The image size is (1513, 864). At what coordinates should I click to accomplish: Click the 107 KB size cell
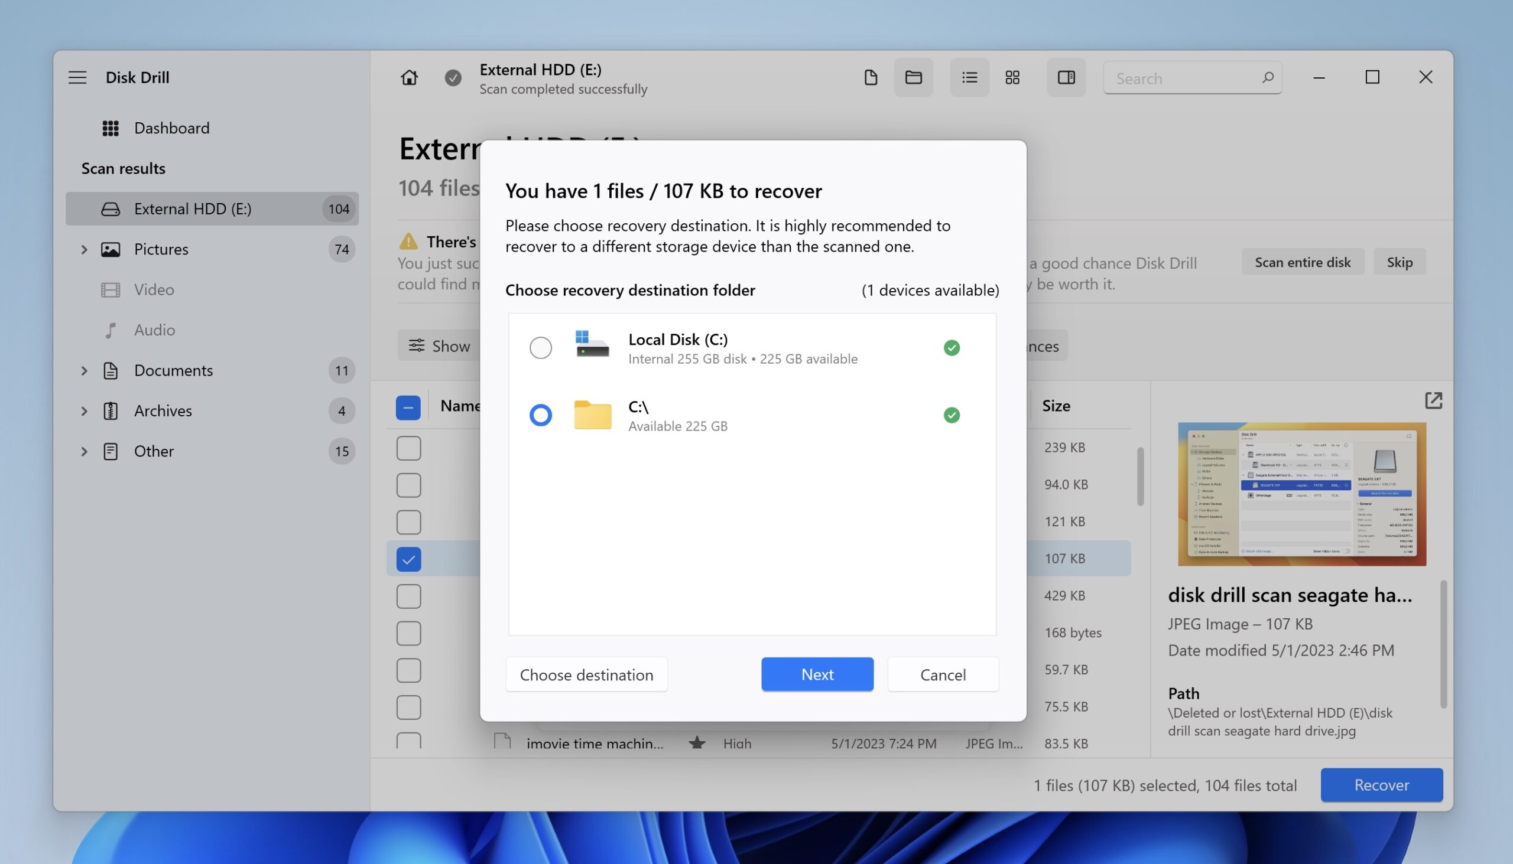tap(1064, 559)
